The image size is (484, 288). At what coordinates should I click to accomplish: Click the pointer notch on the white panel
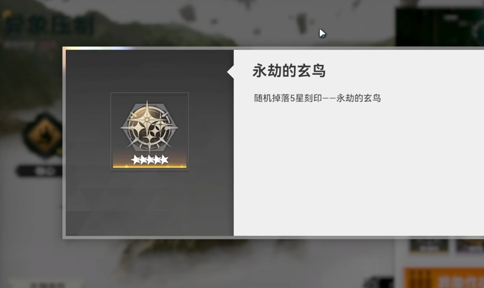[230, 72]
